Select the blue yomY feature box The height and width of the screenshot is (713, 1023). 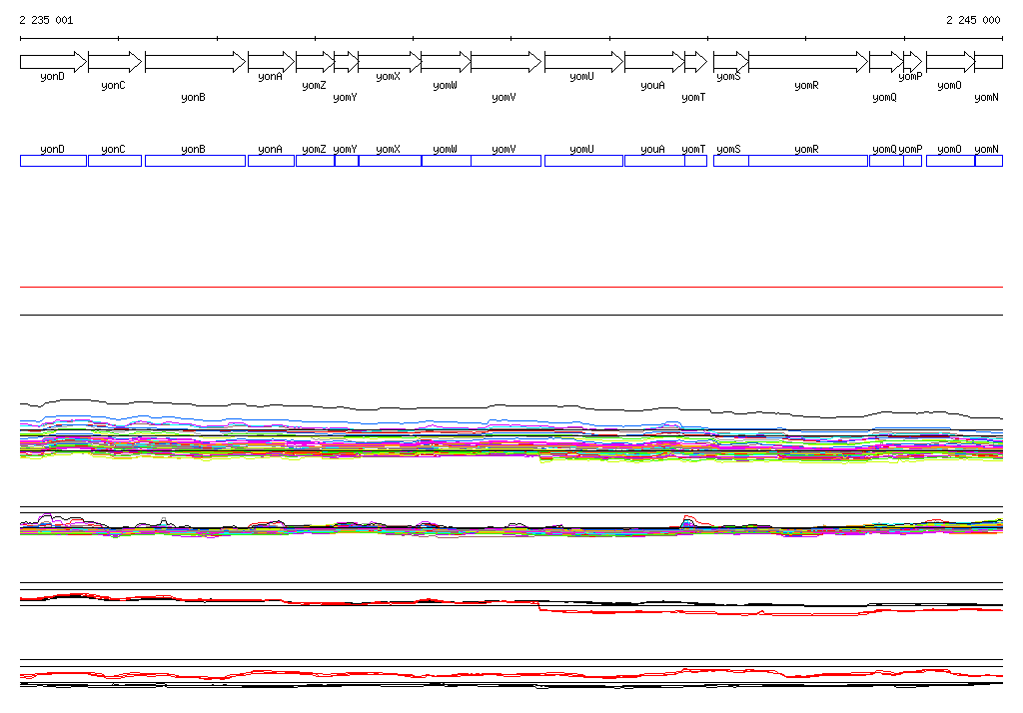(x=347, y=161)
